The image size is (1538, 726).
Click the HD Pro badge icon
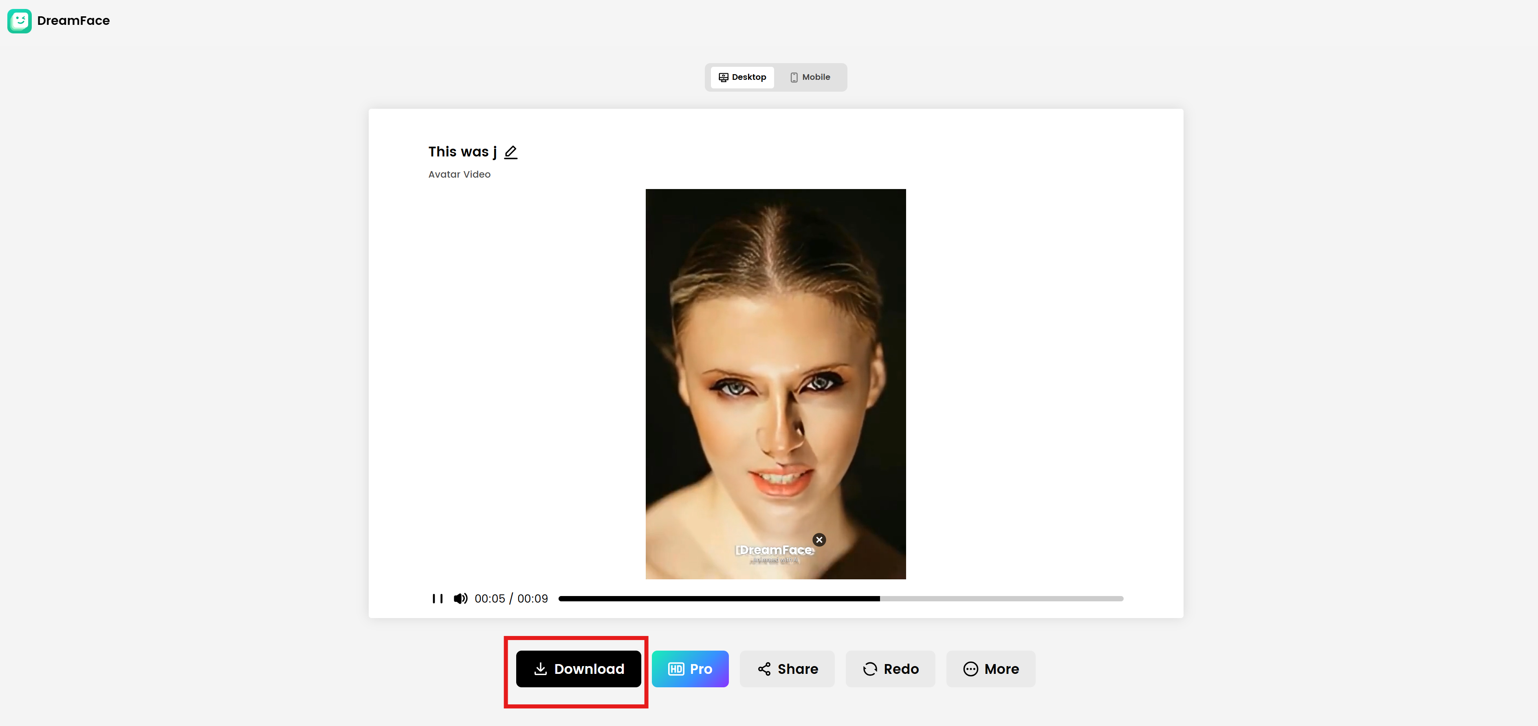coord(676,669)
